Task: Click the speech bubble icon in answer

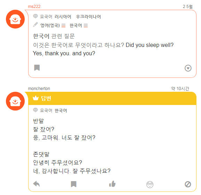Action: [35, 110]
